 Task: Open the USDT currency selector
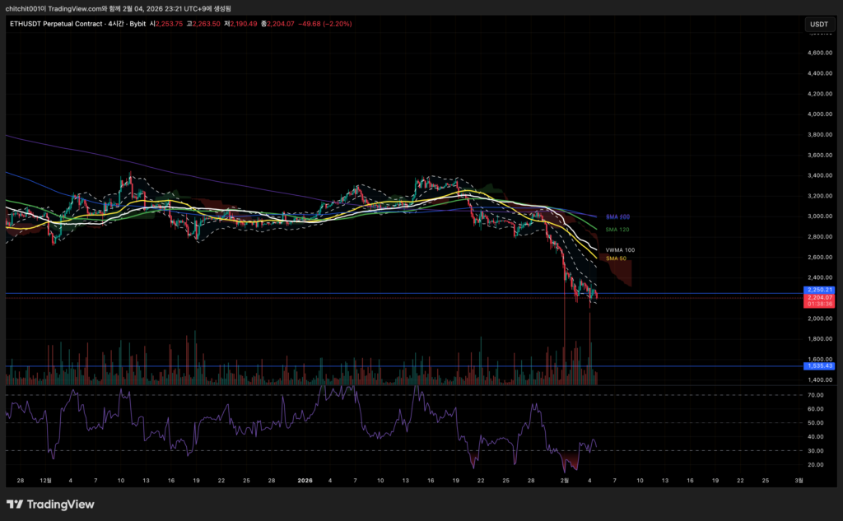pos(819,24)
